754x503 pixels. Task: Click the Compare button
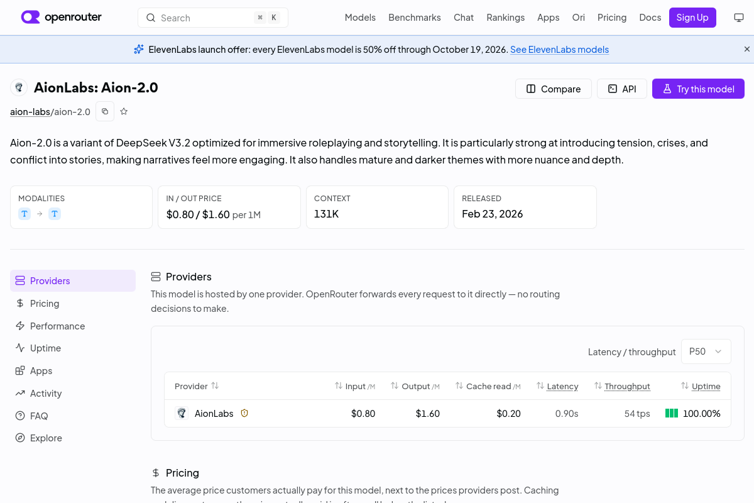[x=554, y=89]
